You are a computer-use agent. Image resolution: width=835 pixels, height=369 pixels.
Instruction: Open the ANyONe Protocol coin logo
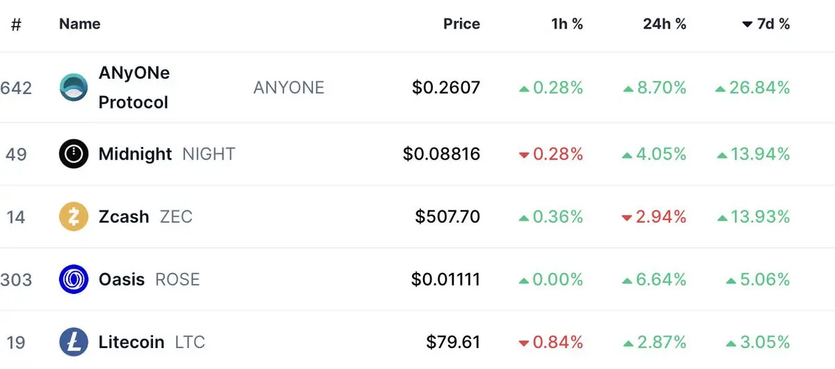click(x=74, y=88)
